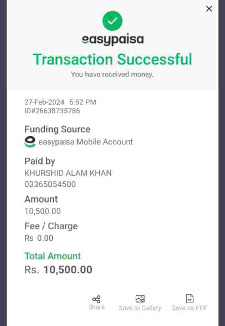
Task: Click the Fee / Charge label
Action: pyautogui.click(x=51, y=226)
